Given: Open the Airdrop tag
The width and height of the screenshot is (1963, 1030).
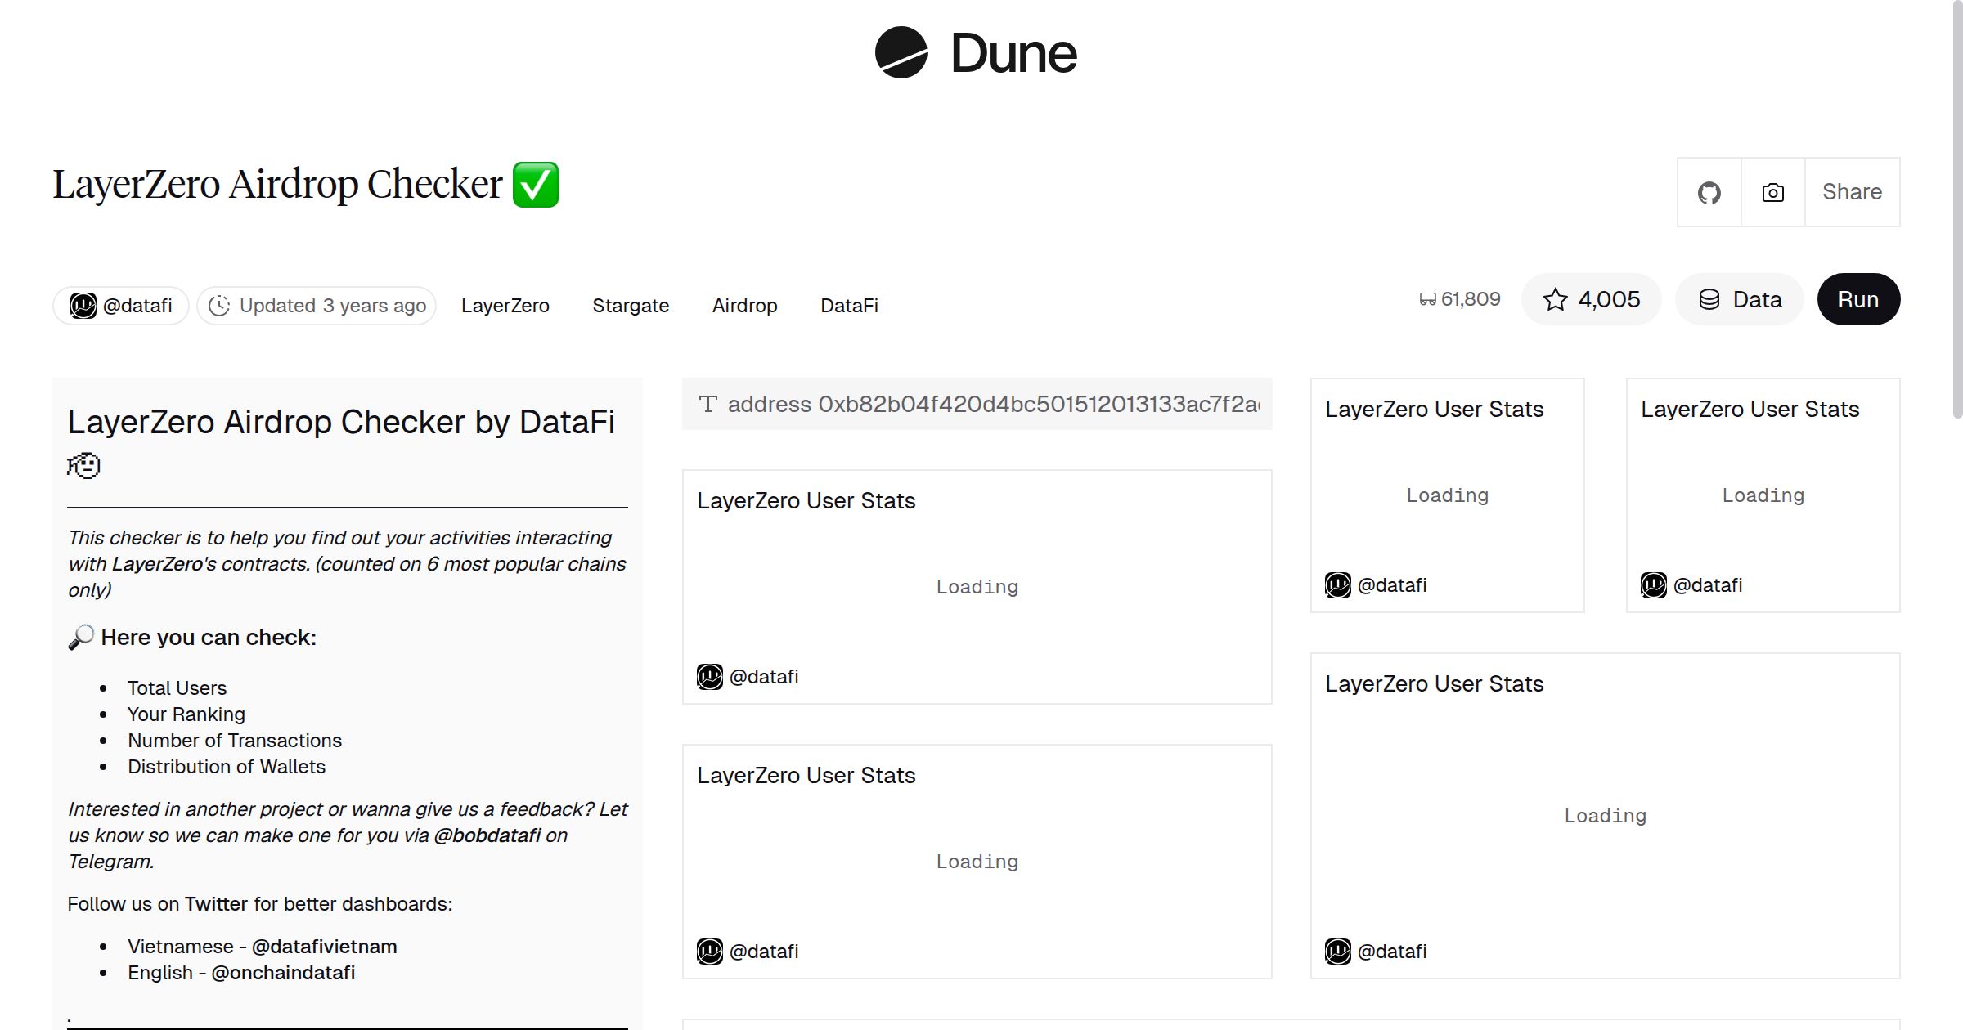Looking at the screenshot, I should pos(744,305).
